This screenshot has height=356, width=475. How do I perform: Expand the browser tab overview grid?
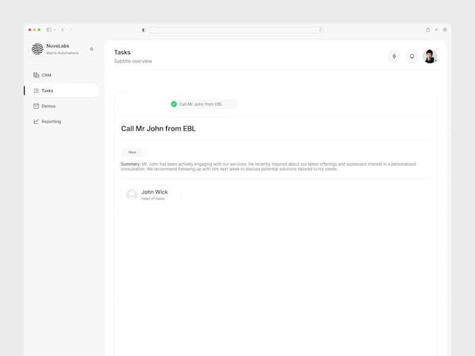[x=444, y=29]
